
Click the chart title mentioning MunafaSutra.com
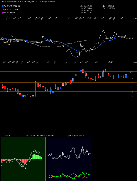pos(28,2)
